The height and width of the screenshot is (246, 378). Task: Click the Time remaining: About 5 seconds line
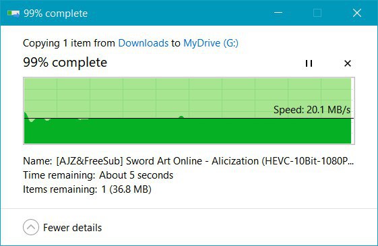click(98, 175)
